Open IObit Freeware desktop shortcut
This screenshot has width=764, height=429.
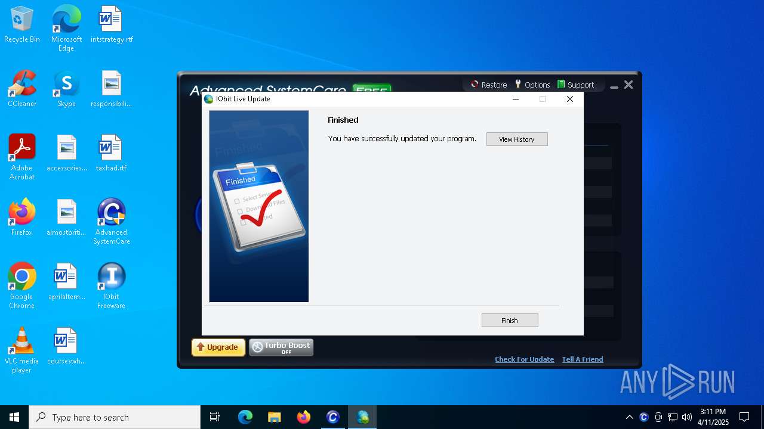112,285
